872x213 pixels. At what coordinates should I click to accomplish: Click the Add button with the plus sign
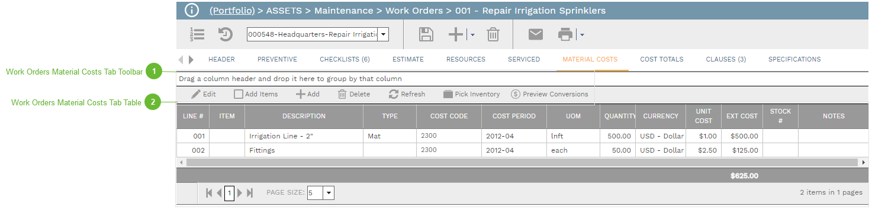[x=308, y=94]
